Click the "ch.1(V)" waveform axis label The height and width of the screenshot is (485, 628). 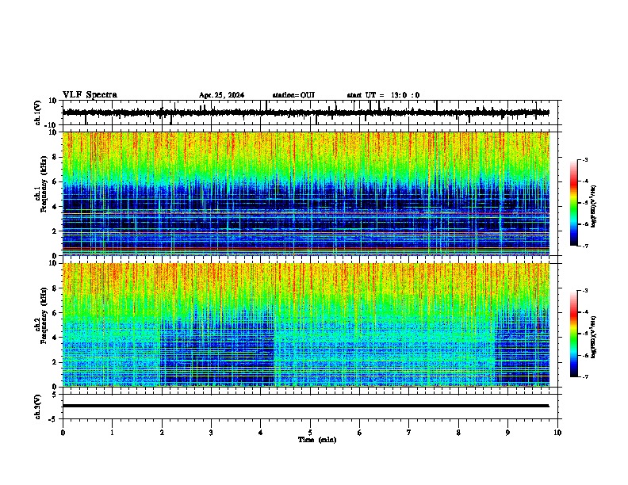coord(37,113)
